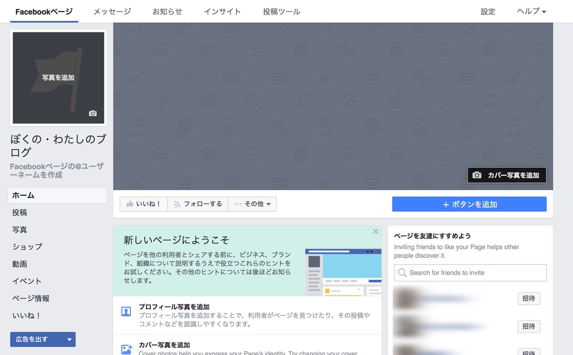This screenshot has width=573, height=355.
Task: Open the インサイト tab
Action: click(x=222, y=12)
